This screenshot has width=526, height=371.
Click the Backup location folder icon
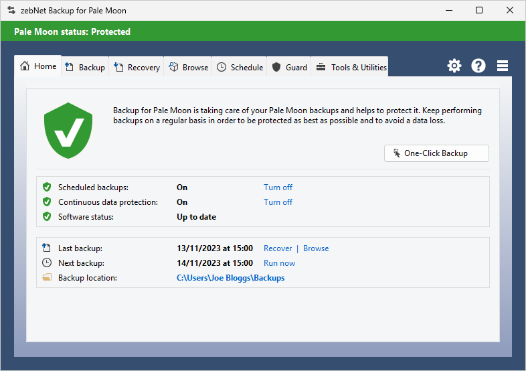click(x=47, y=278)
